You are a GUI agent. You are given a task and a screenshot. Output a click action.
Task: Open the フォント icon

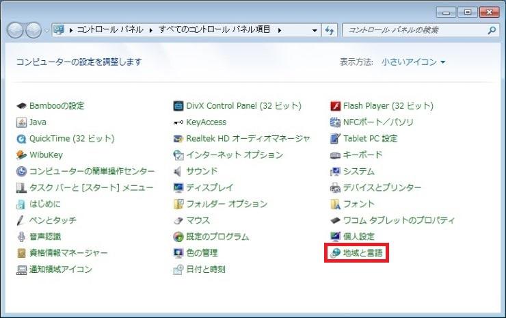coord(335,204)
